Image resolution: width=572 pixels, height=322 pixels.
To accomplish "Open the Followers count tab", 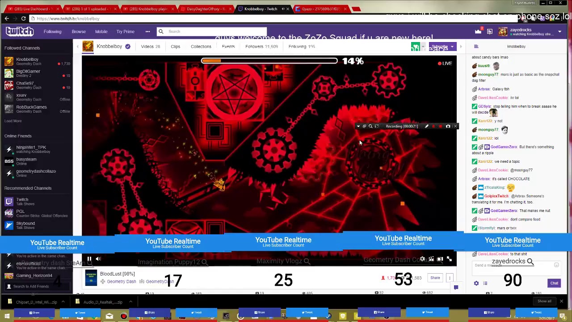I will click(x=261, y=47).
